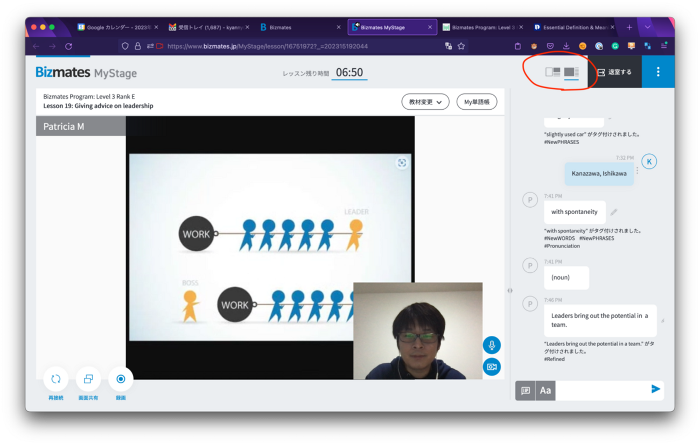Go back to the previous page
This screenshot has width=700, height=445.
(x=36, y=46)
